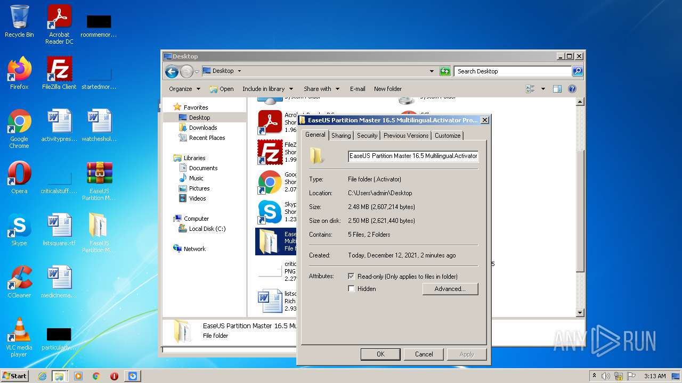
Task: Select VLC media player desktop icon
Action: pyautogui.click(x=19, y=337)
